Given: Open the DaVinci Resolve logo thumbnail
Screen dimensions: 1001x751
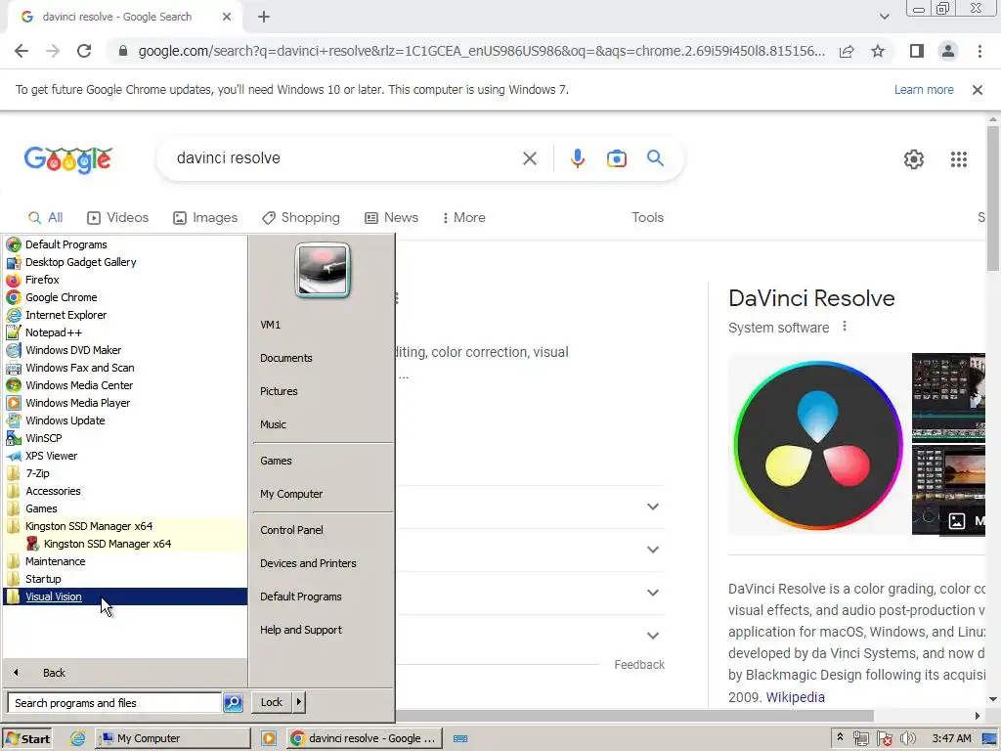Looking at the screenshot, I should pyautogui.click(x=818, y=445).
